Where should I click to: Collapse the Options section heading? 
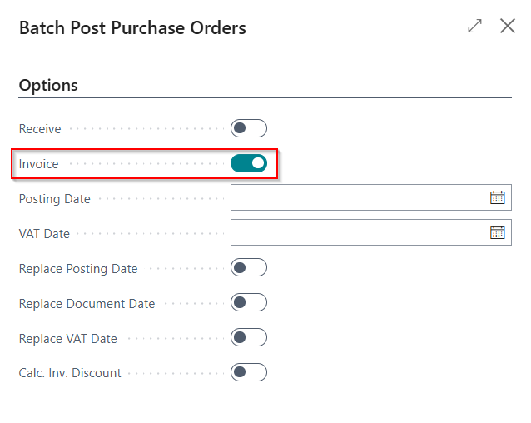tap(48, 85)
